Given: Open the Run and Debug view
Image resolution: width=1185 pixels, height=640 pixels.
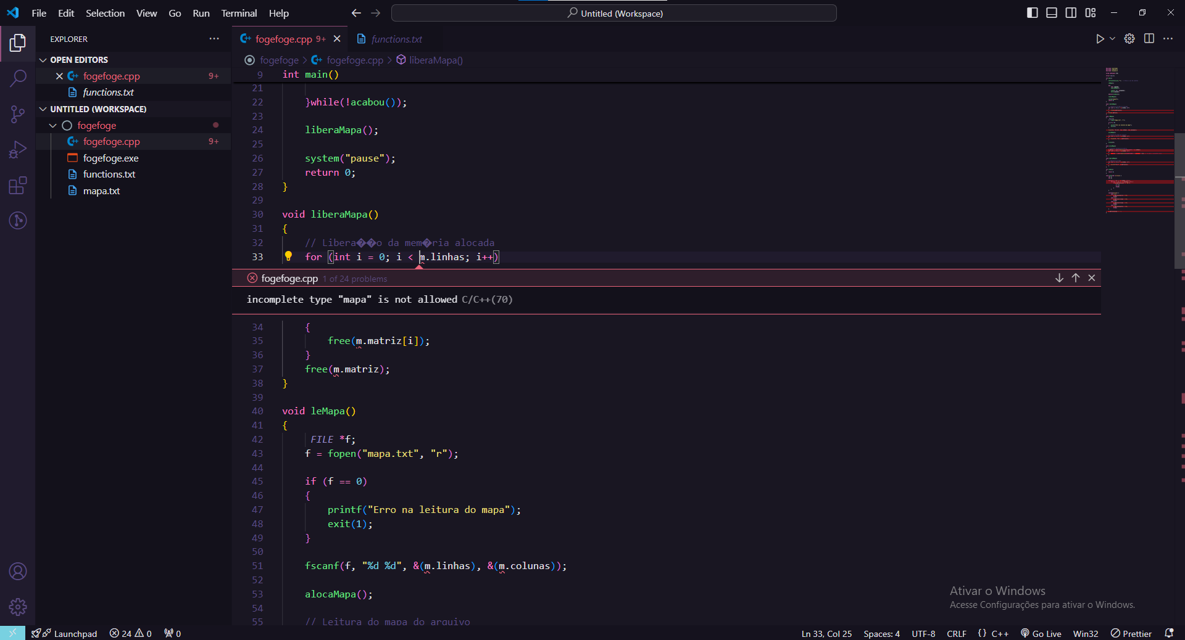Looking at the screenshot, I should tap(18, 150).
